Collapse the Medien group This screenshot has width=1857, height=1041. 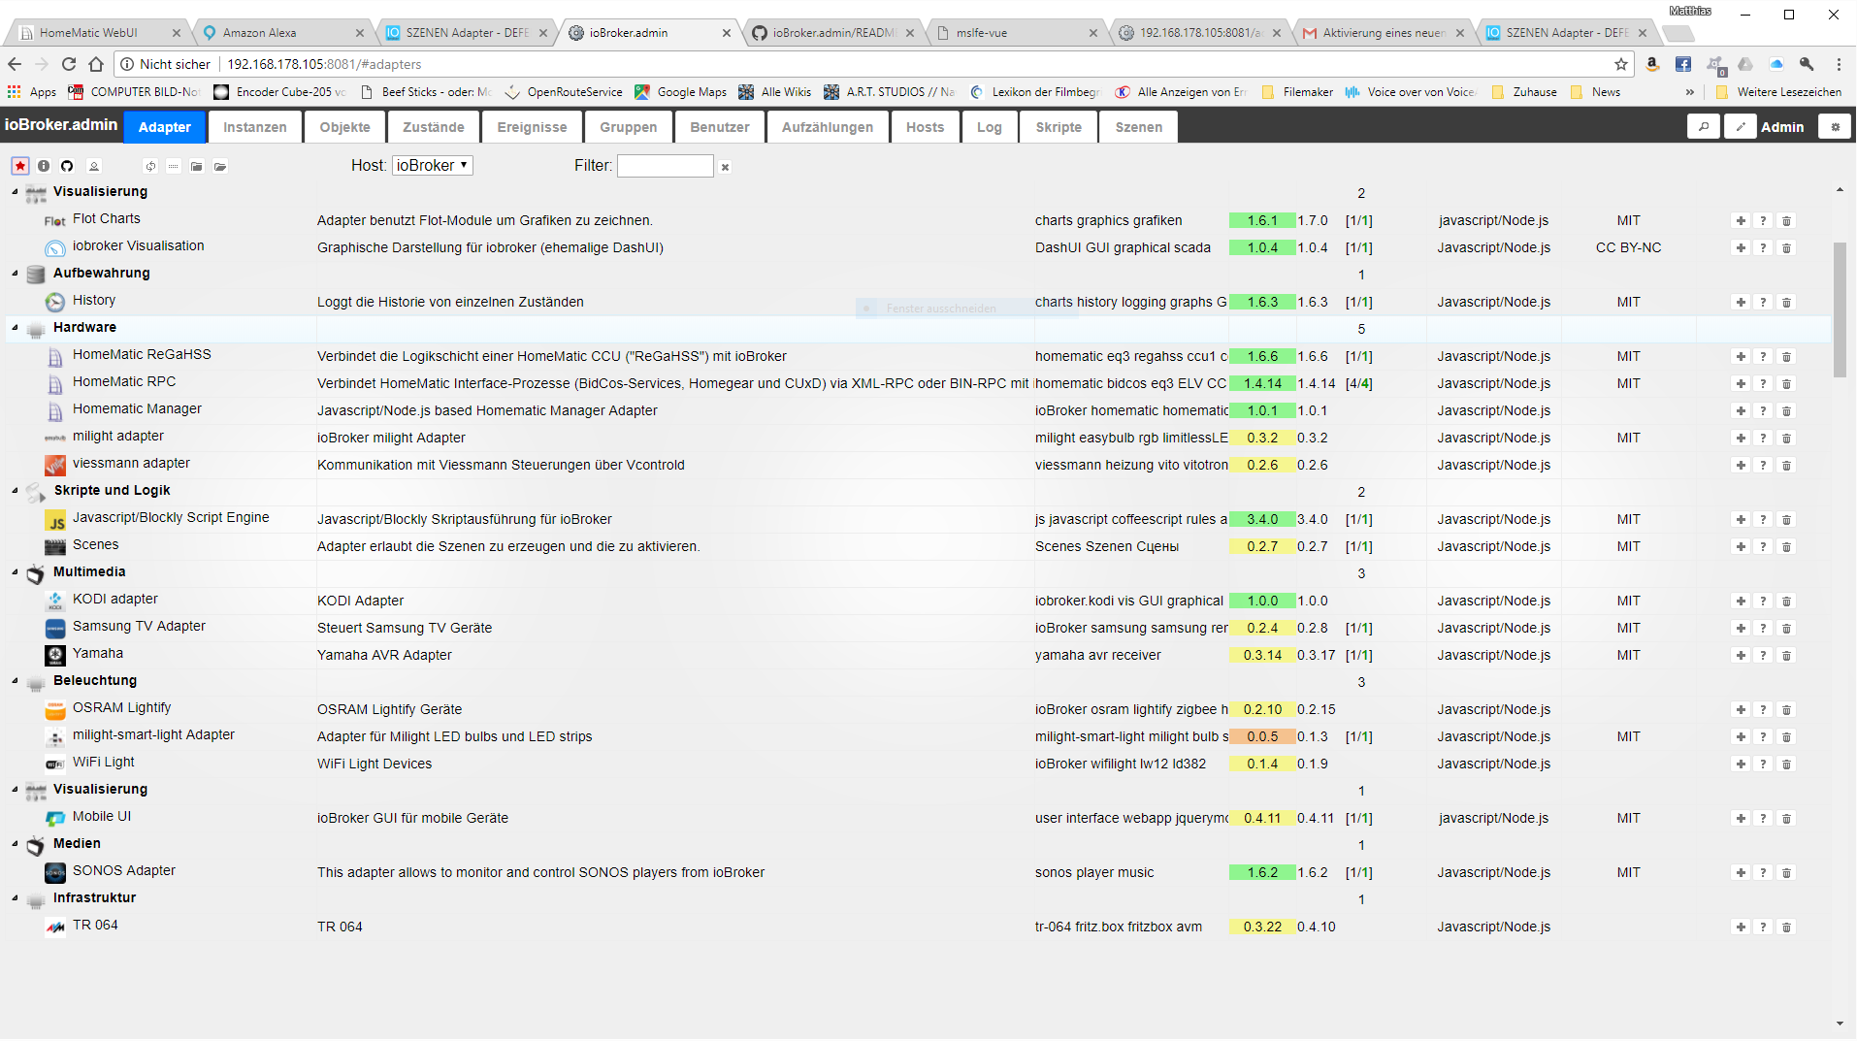[x=15, y=844]
